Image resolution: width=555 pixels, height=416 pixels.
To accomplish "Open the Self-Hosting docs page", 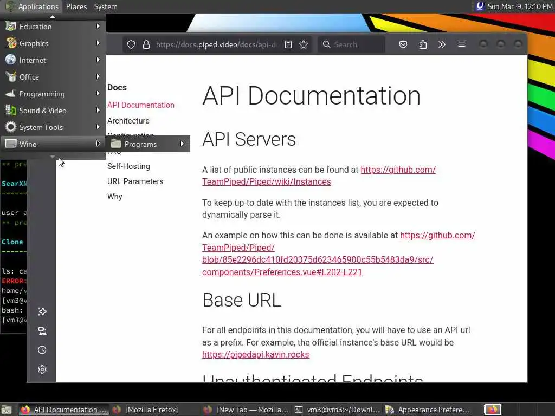I will point(128,166).
